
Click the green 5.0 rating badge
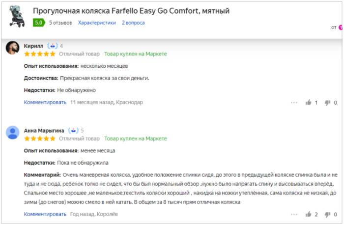click(38, 23)
